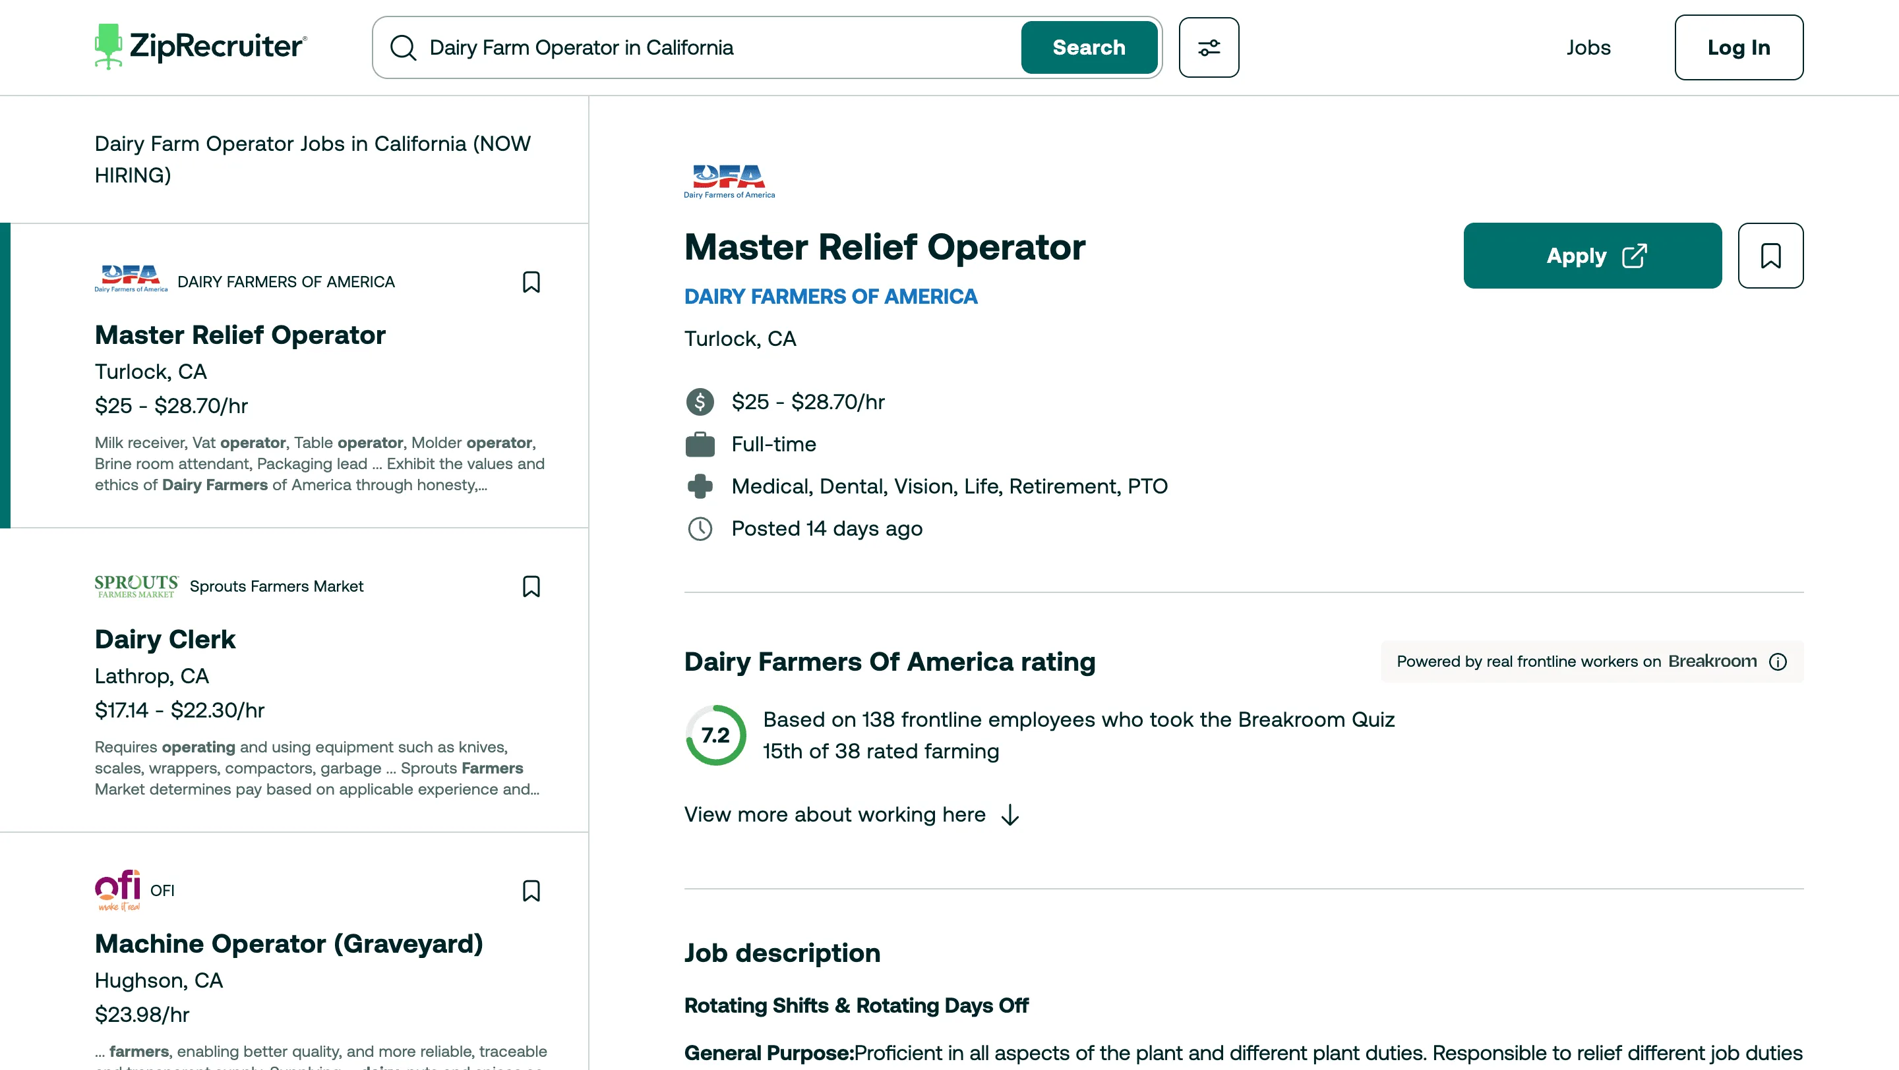Open the Jobs menu item
Screen dimensions: 1899x1070
click(1588, 47)
